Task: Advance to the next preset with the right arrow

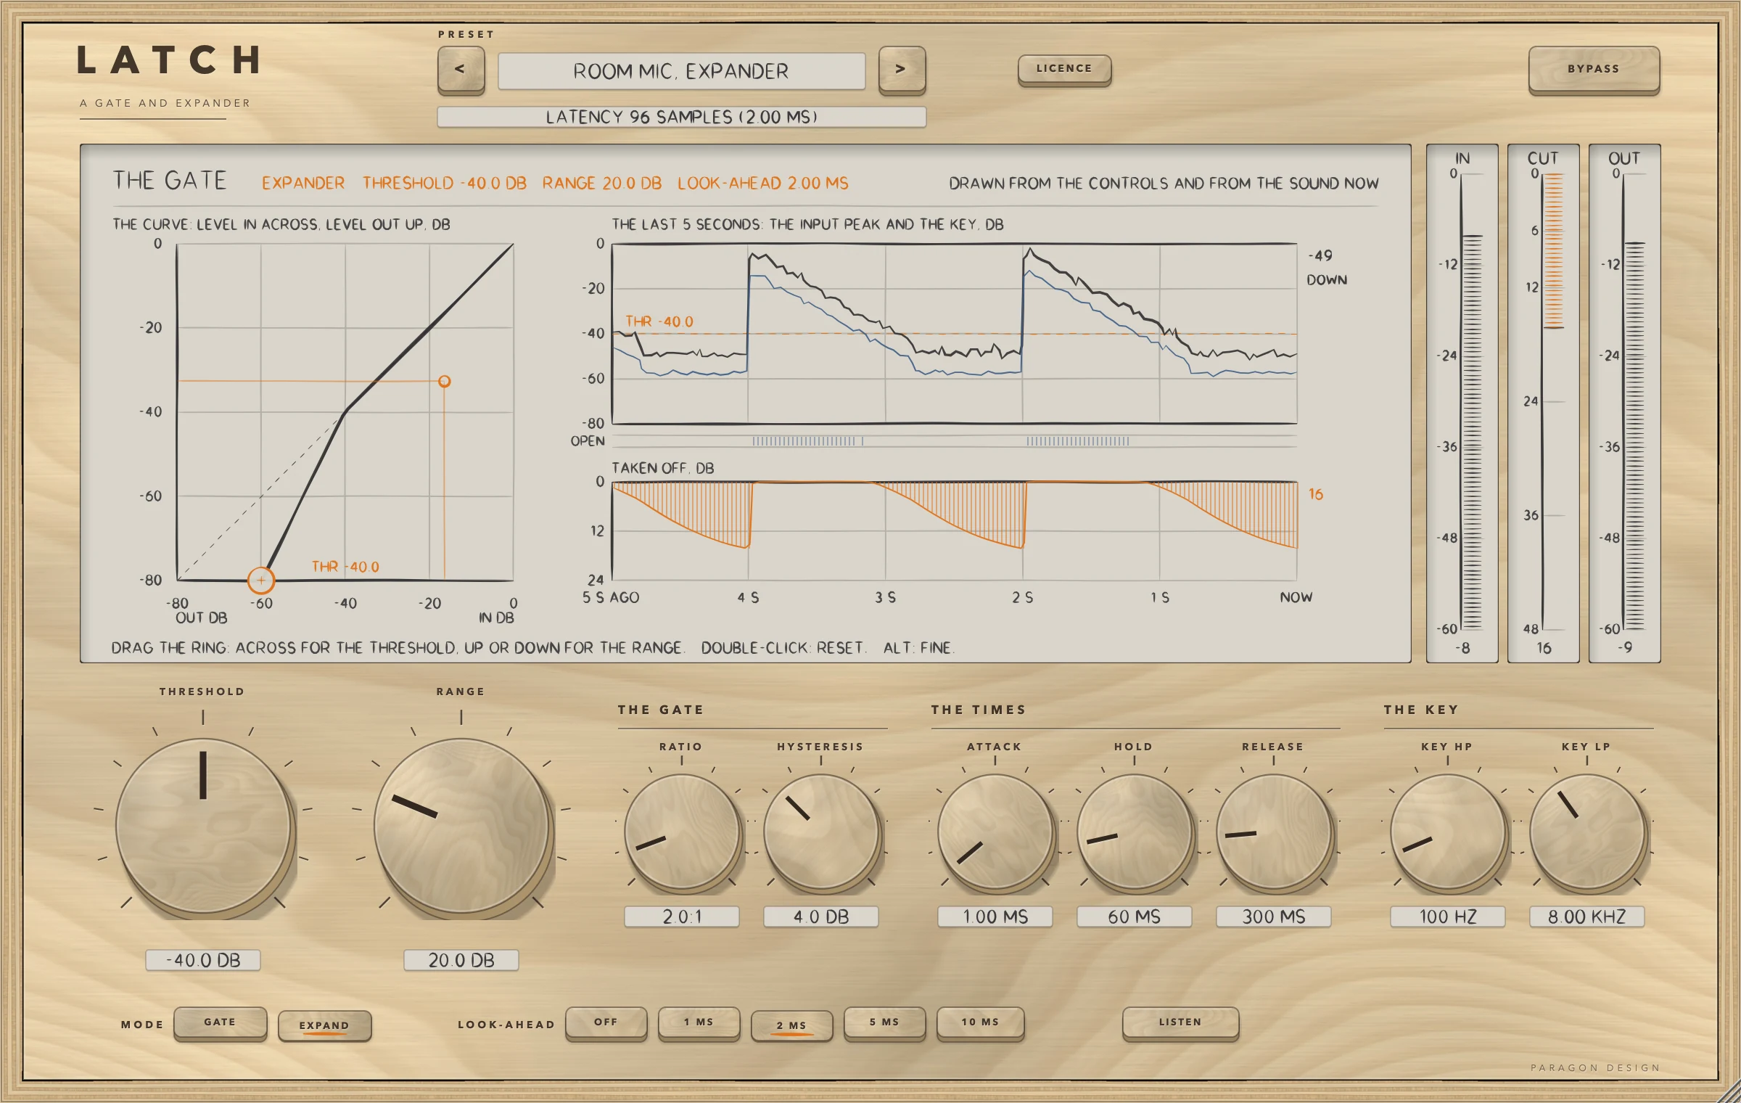Action: (x=902, y=70)
